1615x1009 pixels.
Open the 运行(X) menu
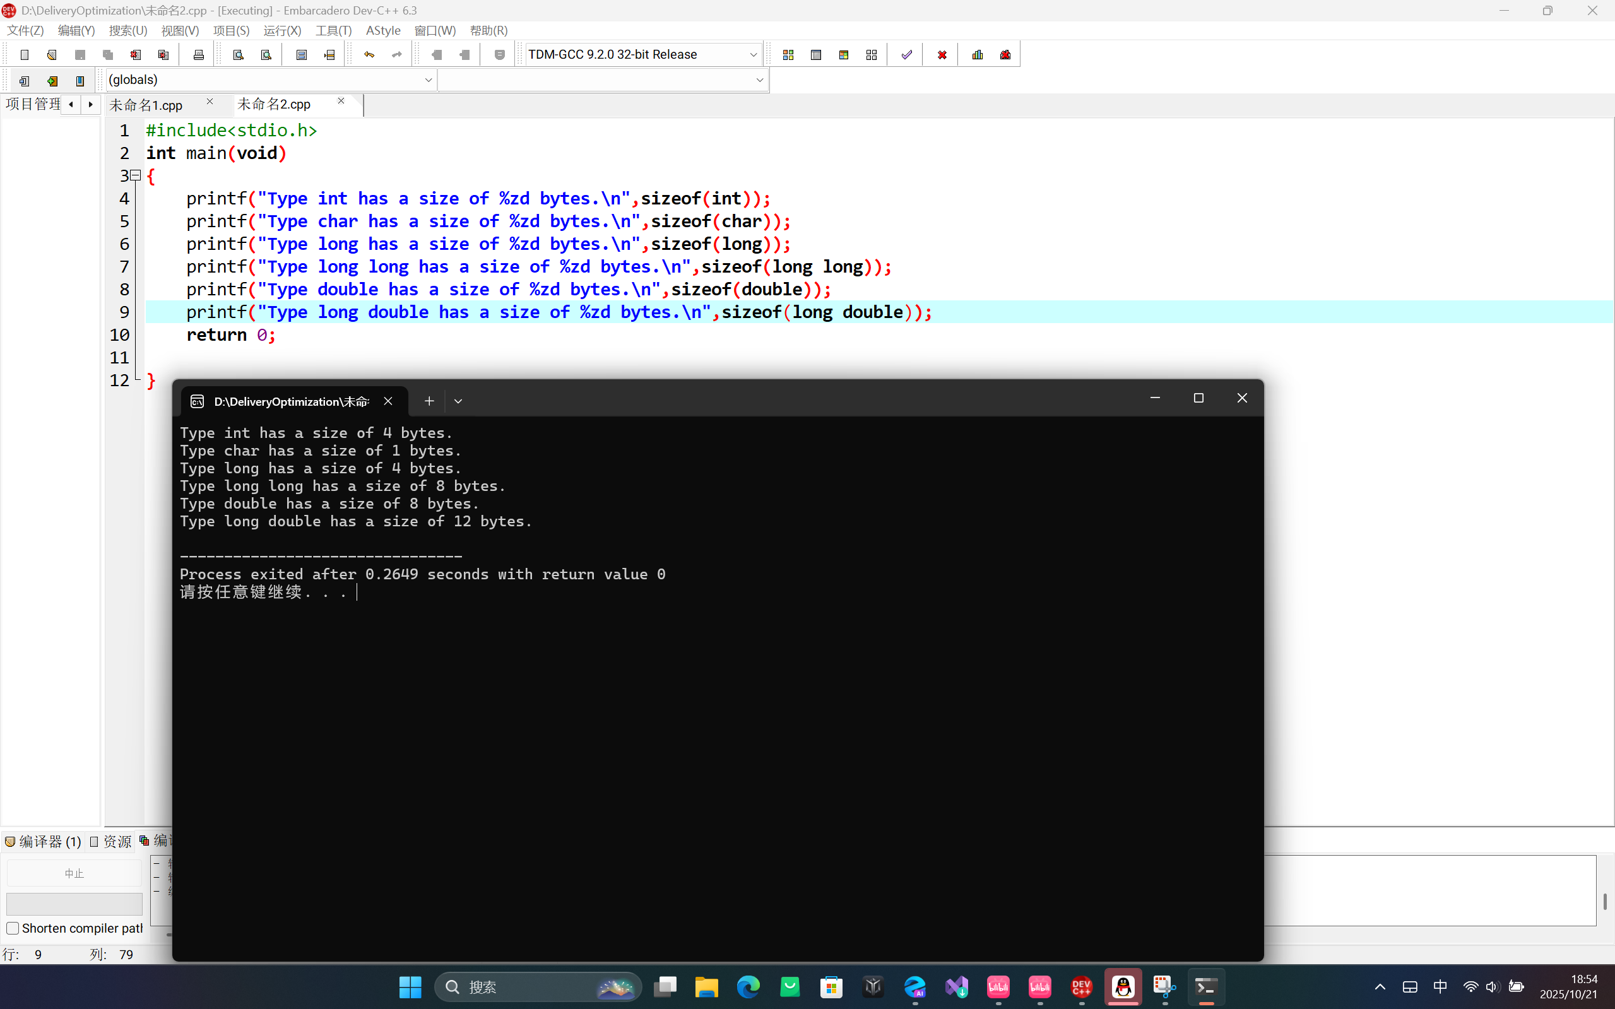(x=281, y=31)
